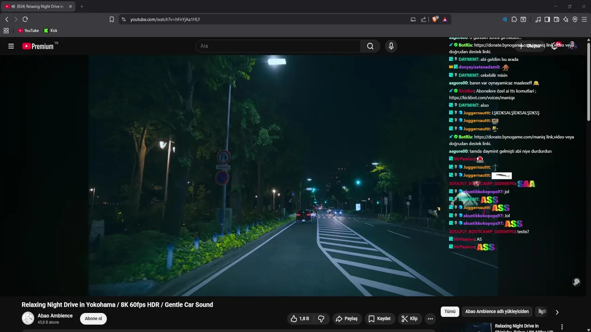Open Brave Rewards triangle icon

point(445,19)
